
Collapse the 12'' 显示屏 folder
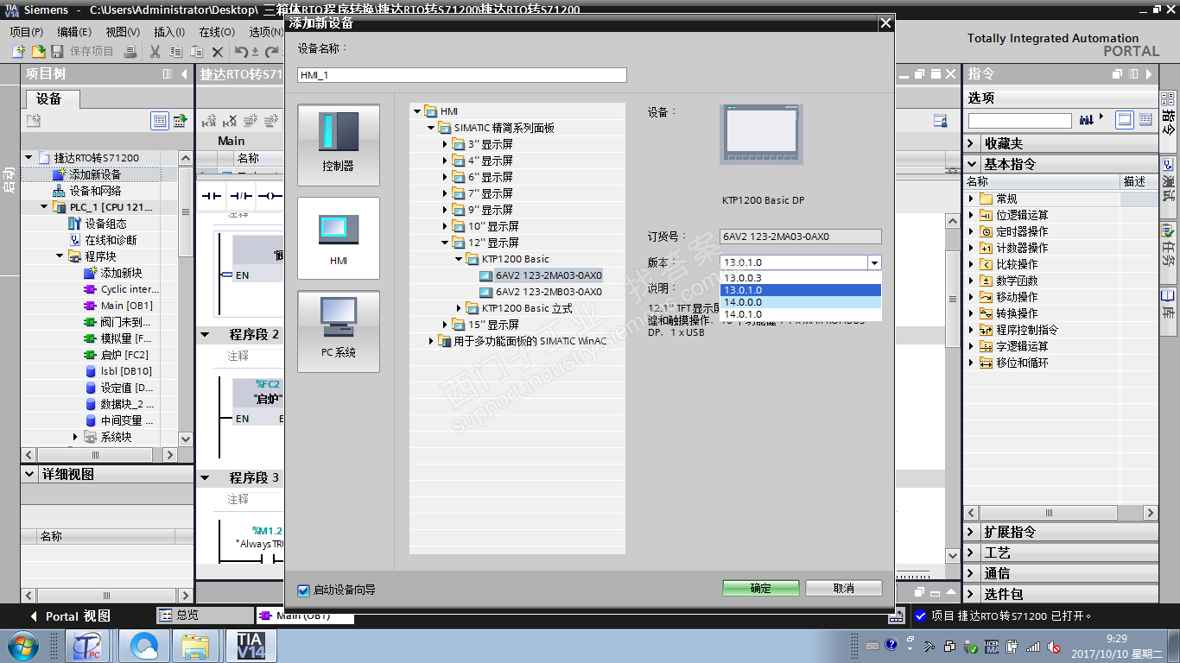coord(445,243)
